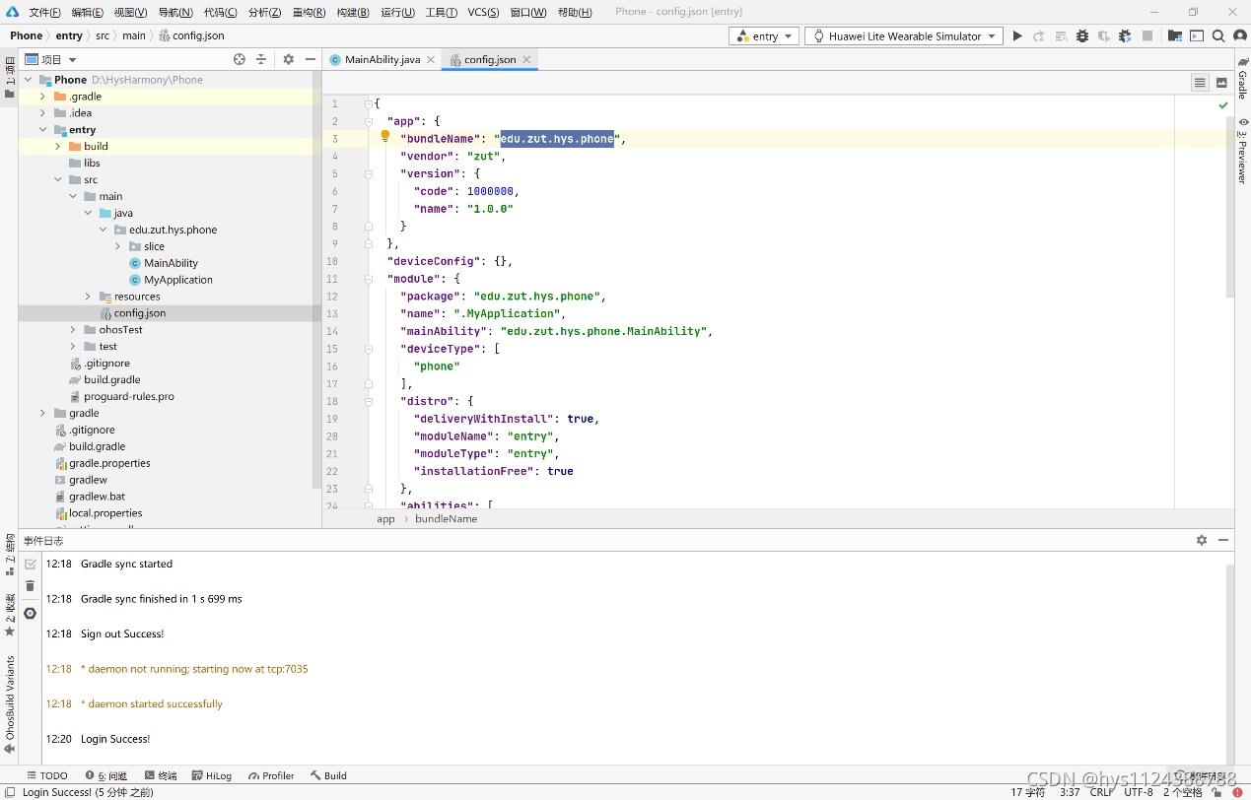Expand the ohosTest folder

73,330
